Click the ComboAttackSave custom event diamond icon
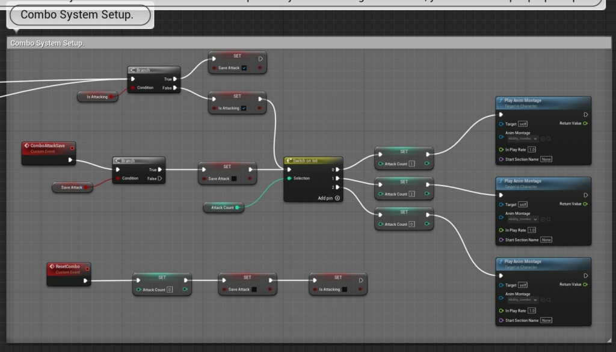This screenshot has width=616, height=352. pos(26,145)
